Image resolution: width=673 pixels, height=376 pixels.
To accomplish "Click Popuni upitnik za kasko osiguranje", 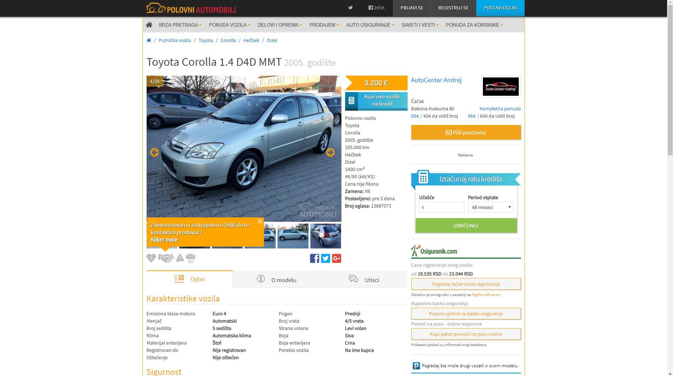I will 466,314.
